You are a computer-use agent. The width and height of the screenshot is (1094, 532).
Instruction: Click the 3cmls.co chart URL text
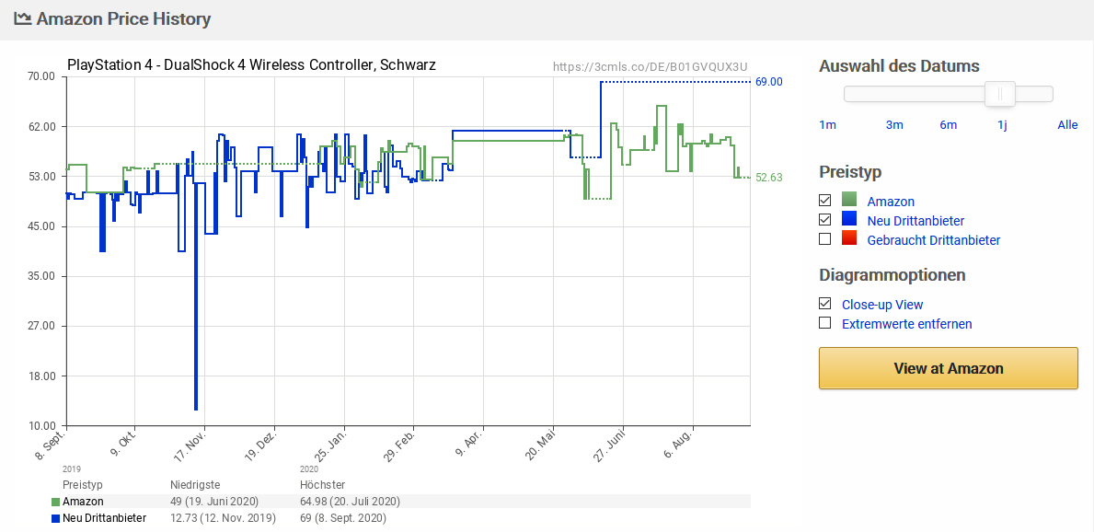point(651,67)
